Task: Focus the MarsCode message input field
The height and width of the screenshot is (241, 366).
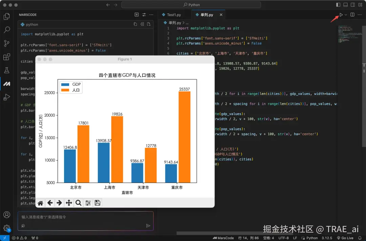Action: (85, 217)
